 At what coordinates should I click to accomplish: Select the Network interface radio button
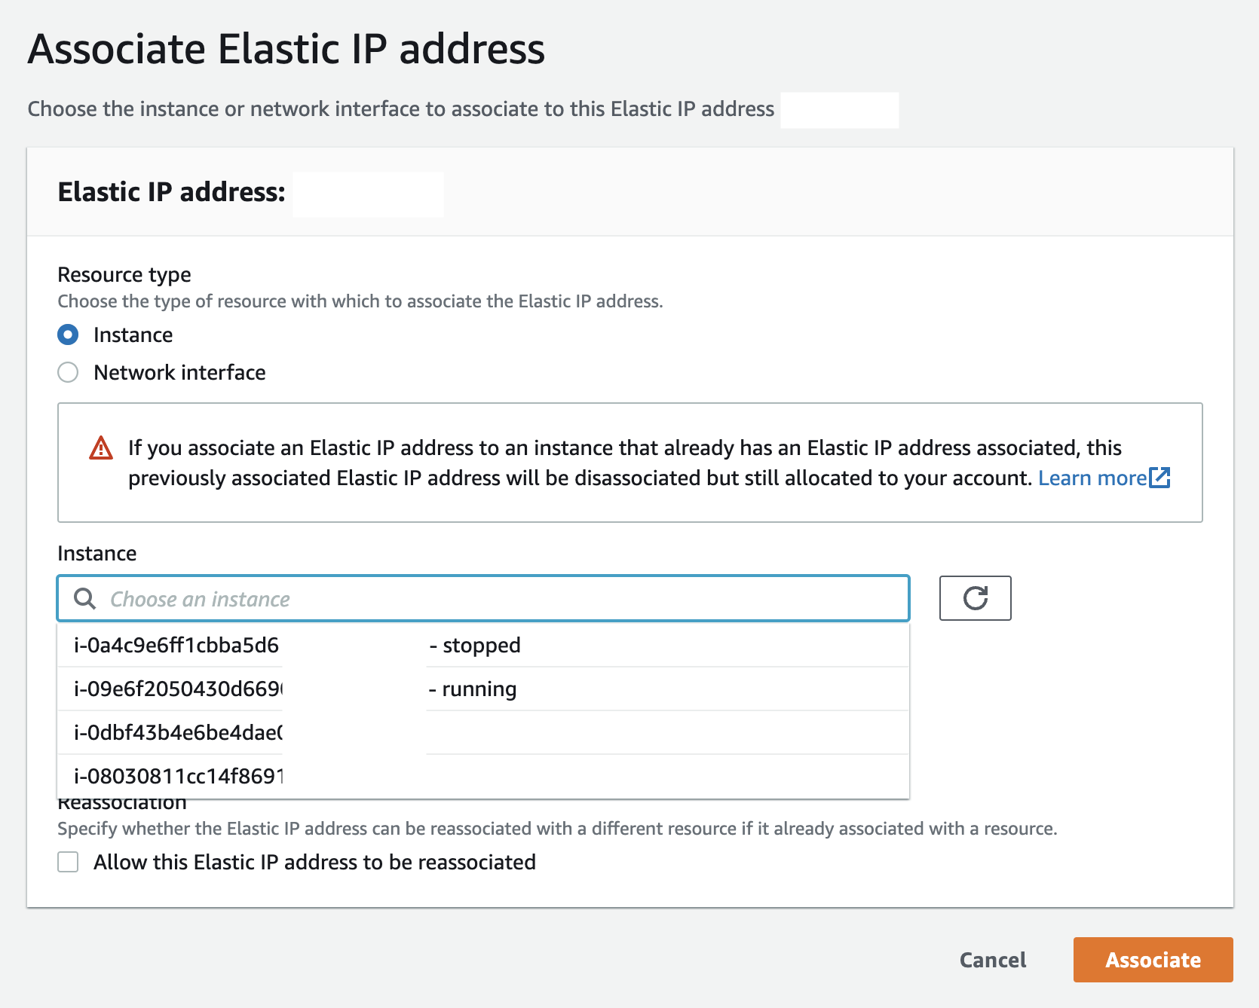[68, 371]
